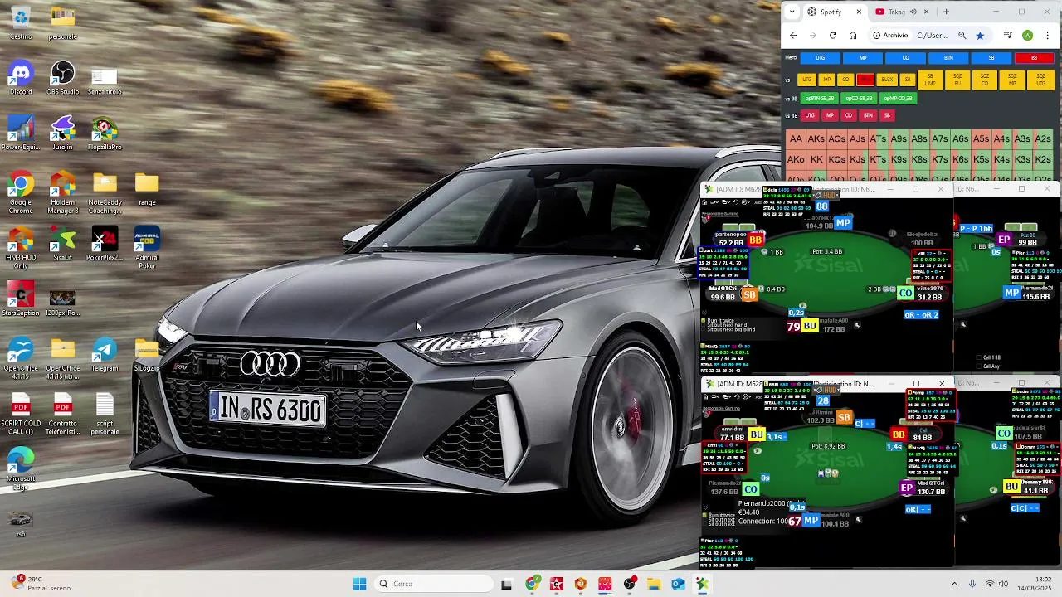Screen dimensions: 1062x597
Task: Select the SCRIPT COLD CALL PDF file
Action: pyautogui.click(x=21, y=415)
